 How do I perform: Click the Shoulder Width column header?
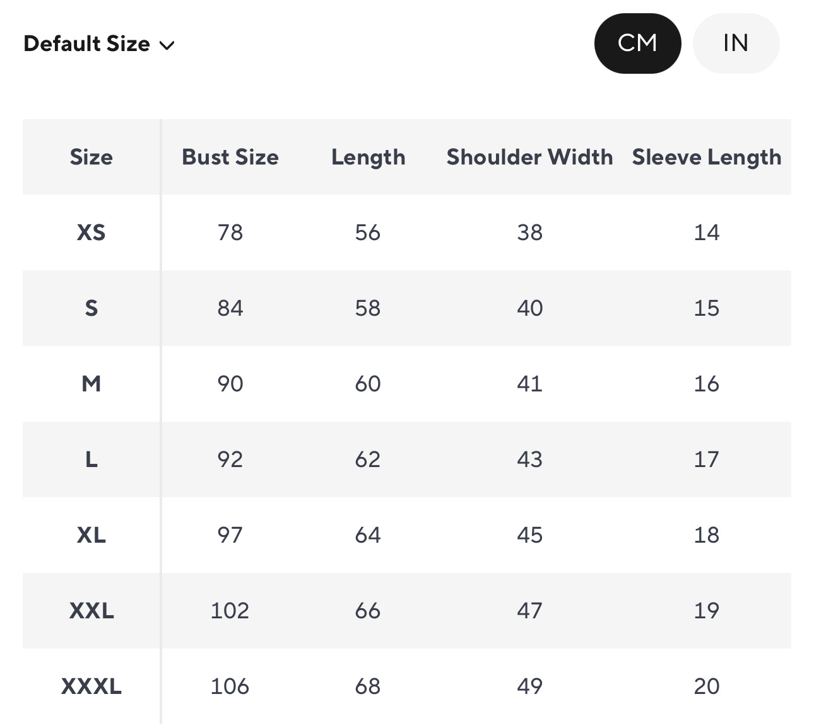point(529,157)
